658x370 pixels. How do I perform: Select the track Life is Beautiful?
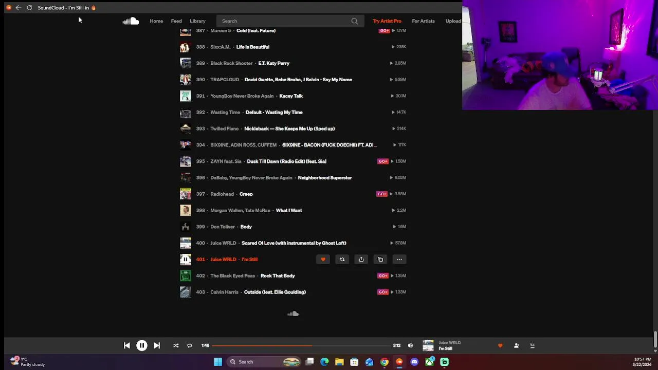coord(252,47)
